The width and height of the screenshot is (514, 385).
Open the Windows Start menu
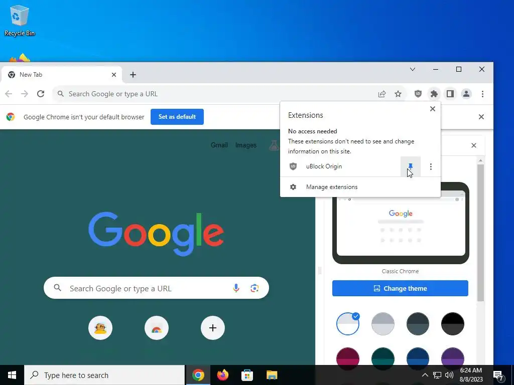12,375
